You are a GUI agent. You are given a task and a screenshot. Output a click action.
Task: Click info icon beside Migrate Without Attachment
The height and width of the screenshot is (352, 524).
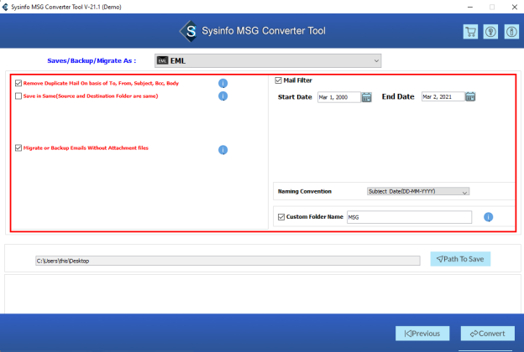click(223, 150)
